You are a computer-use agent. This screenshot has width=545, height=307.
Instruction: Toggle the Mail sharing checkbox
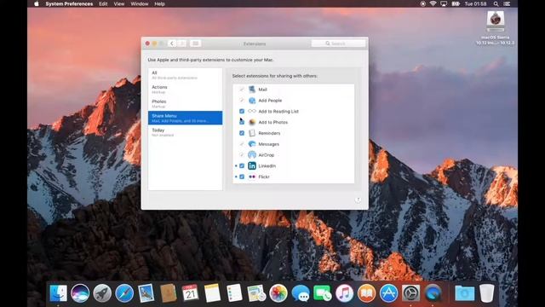click(242, 90)
